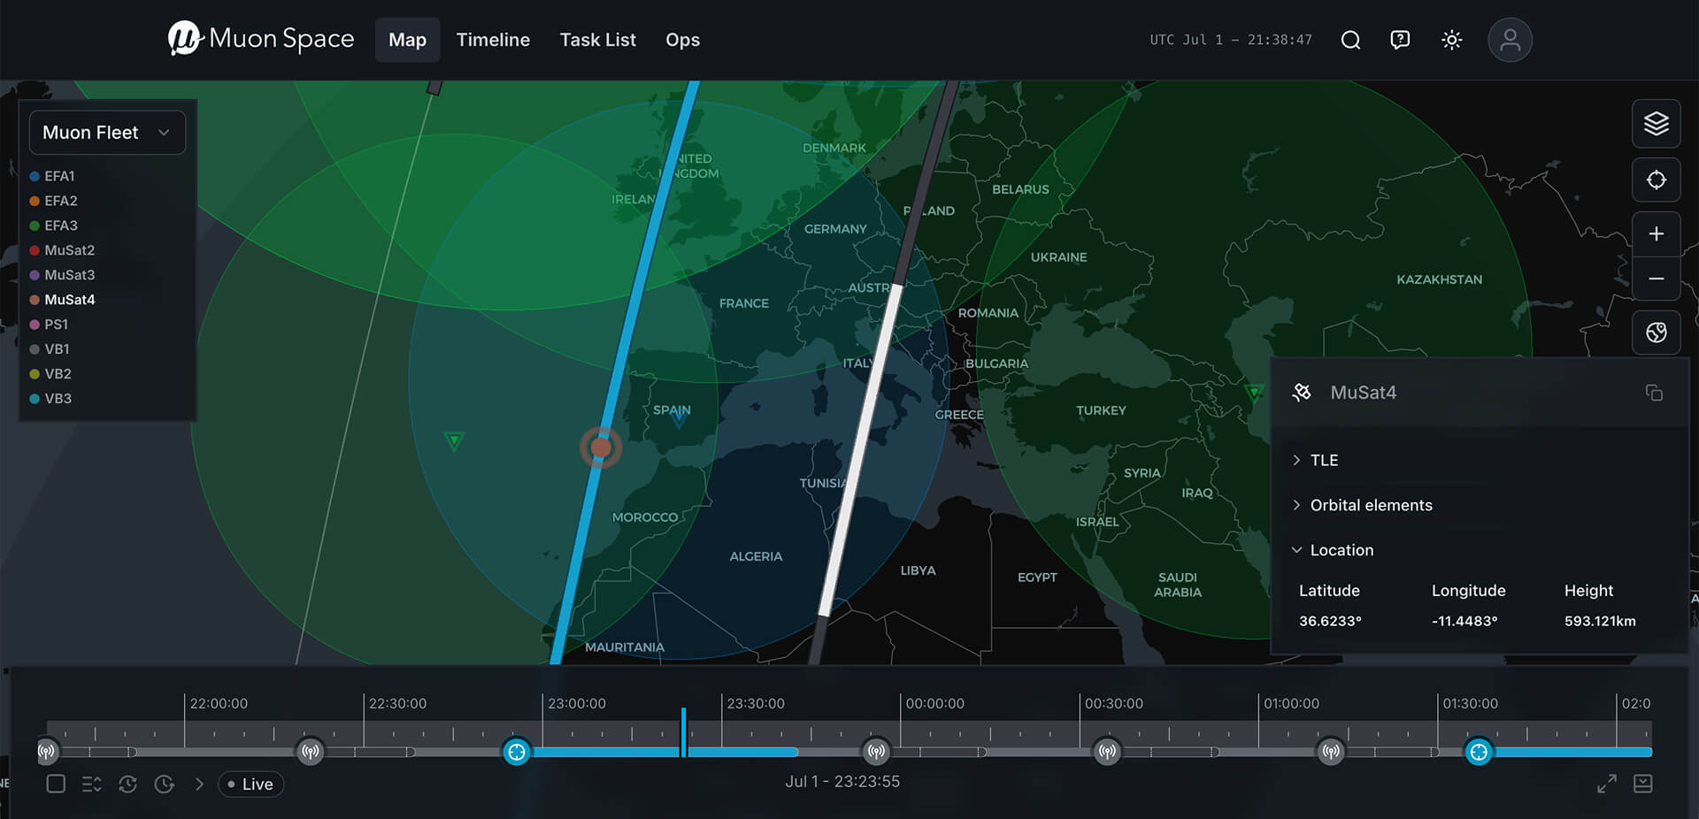Toggle VB2 satellite in fleet list

[51, 374]
